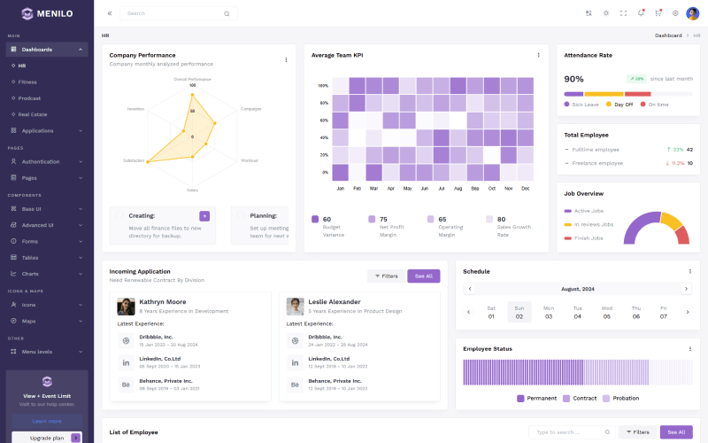Expand the Tables menu in the sidebar
This screenshot has width=708, height=443.
click(x=47, y=257)
